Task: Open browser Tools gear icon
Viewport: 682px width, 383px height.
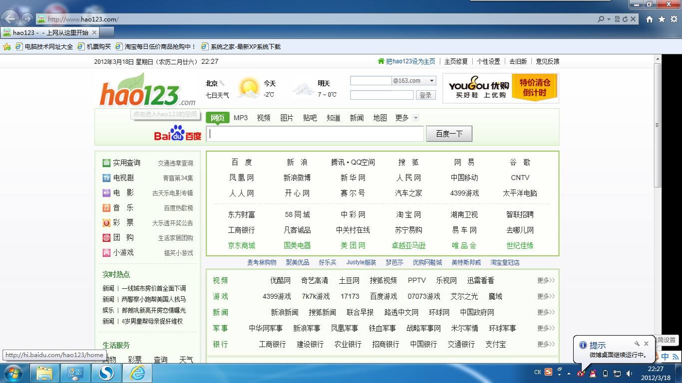Action: (x=674, y=19)
